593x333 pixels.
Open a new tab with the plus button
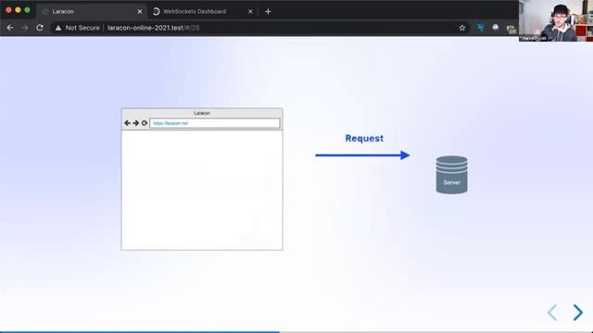click(268, 12)
